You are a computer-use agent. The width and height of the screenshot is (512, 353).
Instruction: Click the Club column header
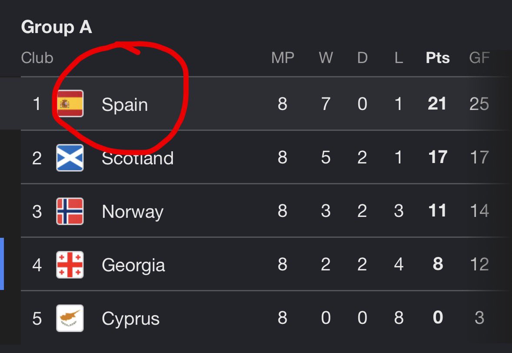pos(37,58)
